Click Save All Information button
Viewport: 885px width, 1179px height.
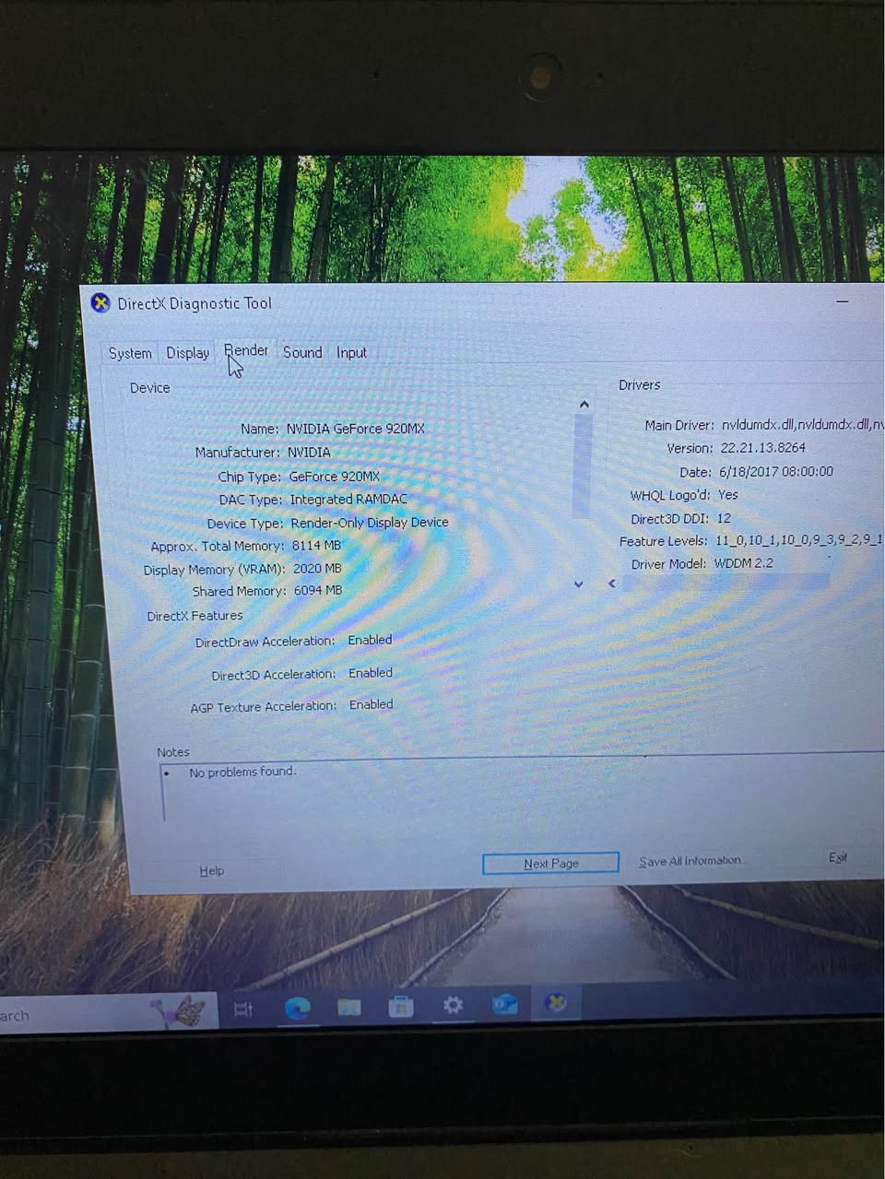[x=690, y=861]
